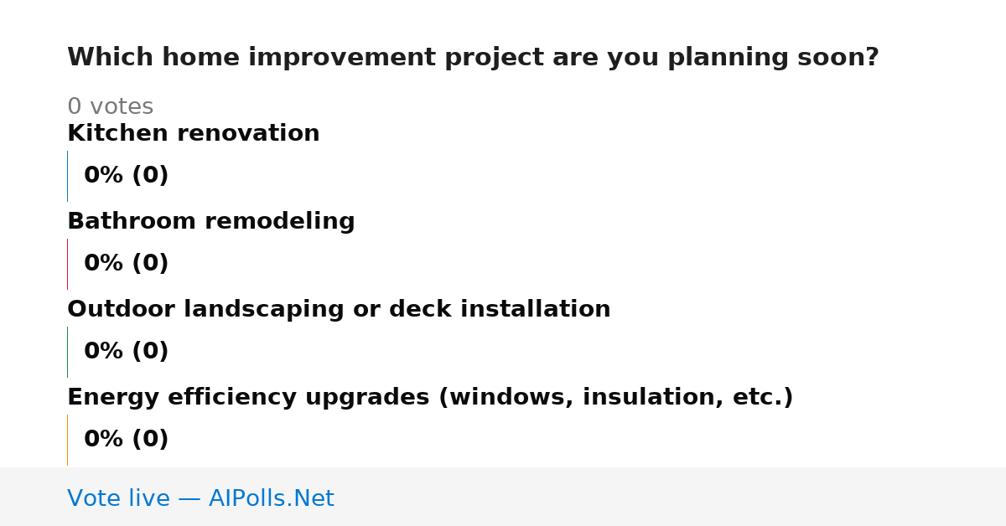Select Outdoor landscaping or deck installation option
The width and height of the screenshot is (1006, 526).
click(339, 309)
